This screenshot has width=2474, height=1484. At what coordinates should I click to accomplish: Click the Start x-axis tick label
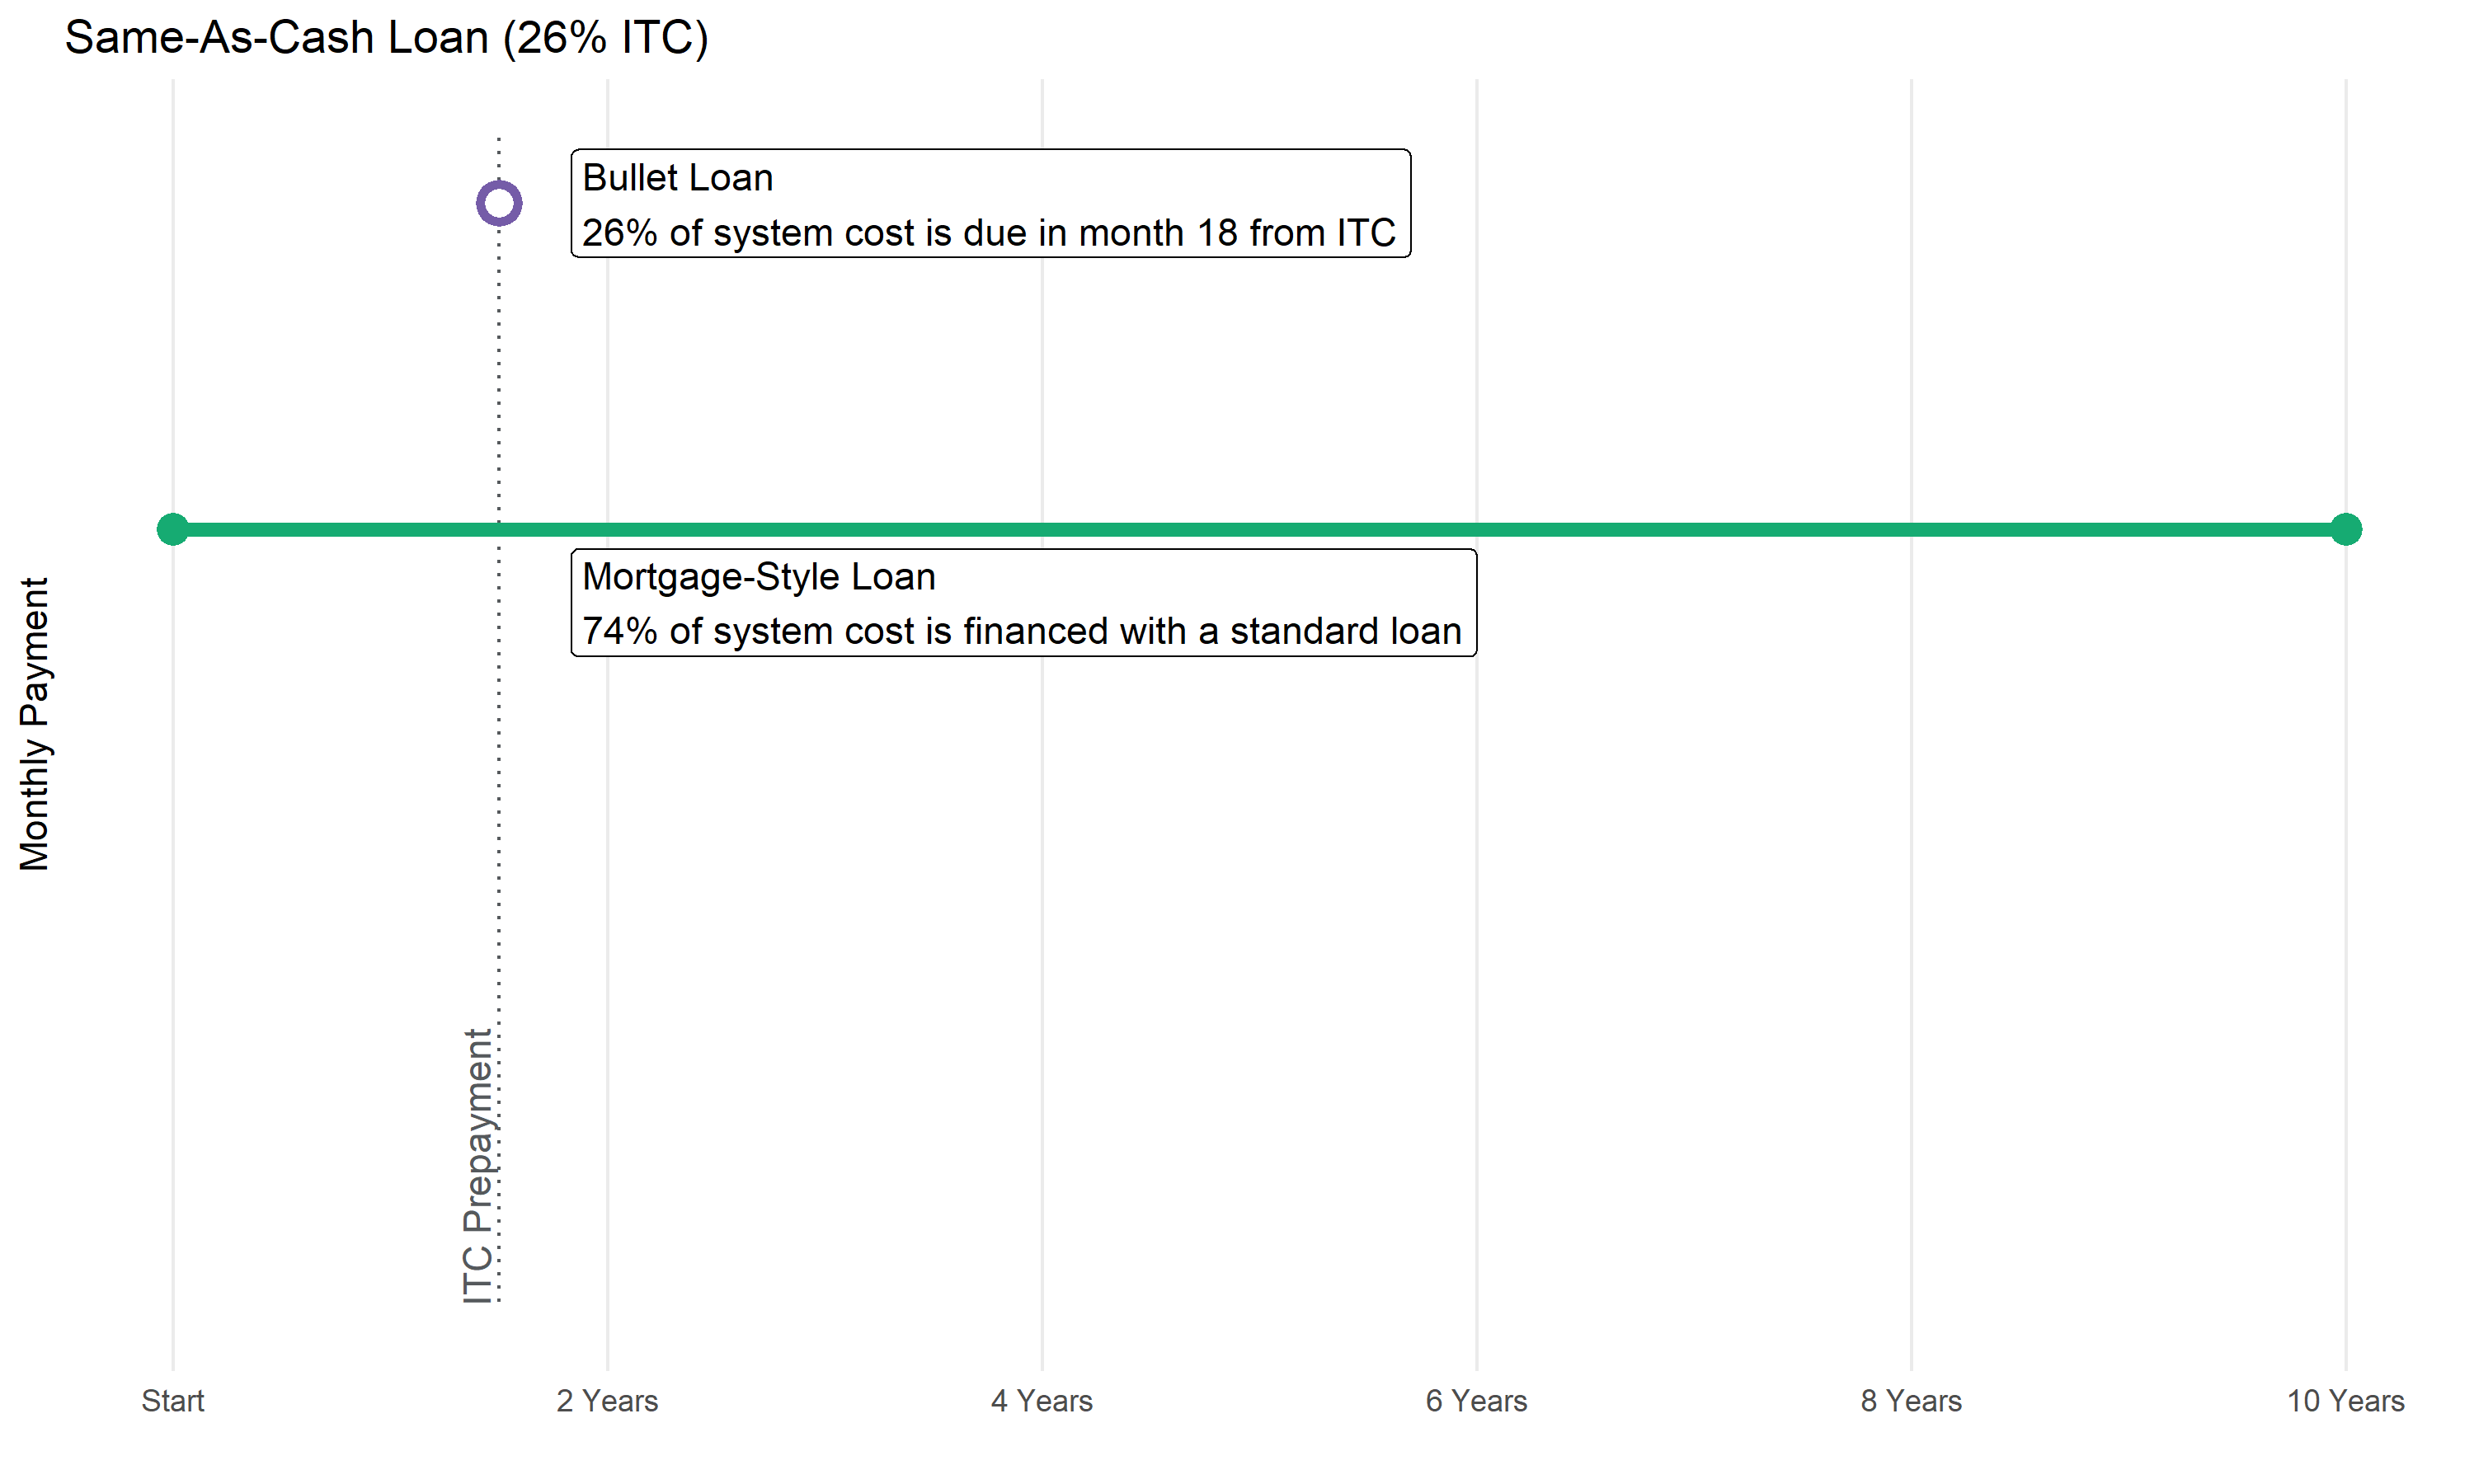(173, 1401)
